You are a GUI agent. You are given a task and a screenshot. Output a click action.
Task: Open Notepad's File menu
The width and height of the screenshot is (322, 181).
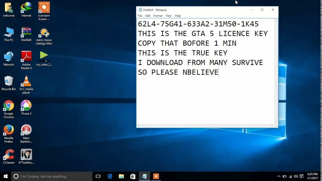pyautogui.click(x=140, y=16)
